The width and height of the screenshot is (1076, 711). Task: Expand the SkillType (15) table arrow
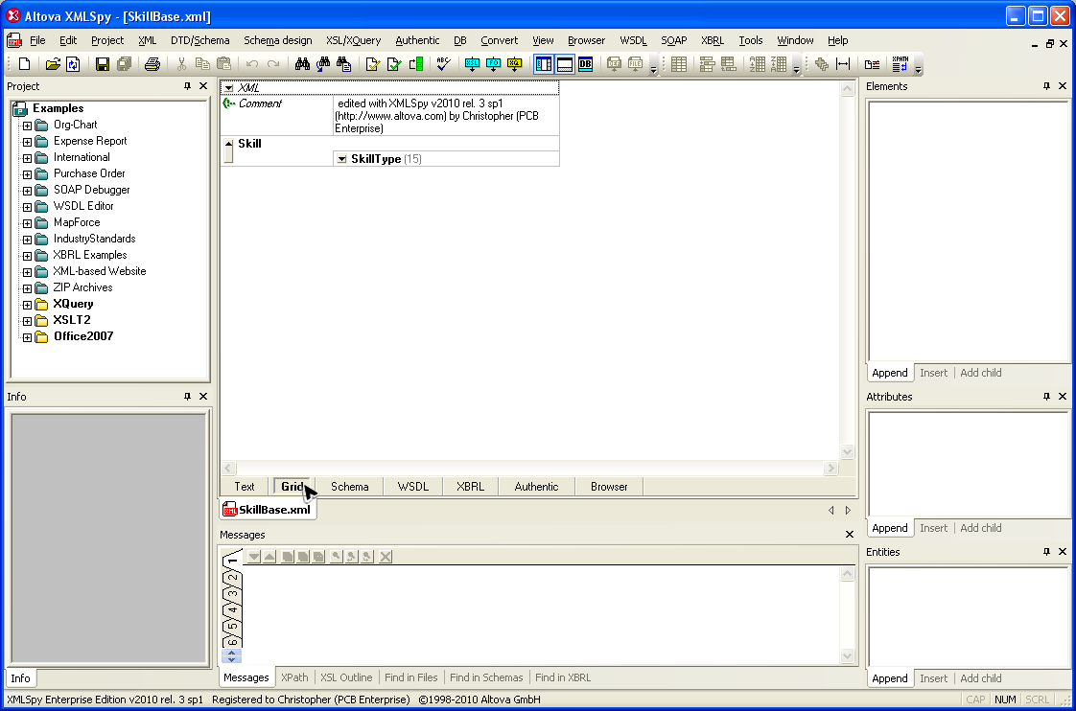click(341, 159)
